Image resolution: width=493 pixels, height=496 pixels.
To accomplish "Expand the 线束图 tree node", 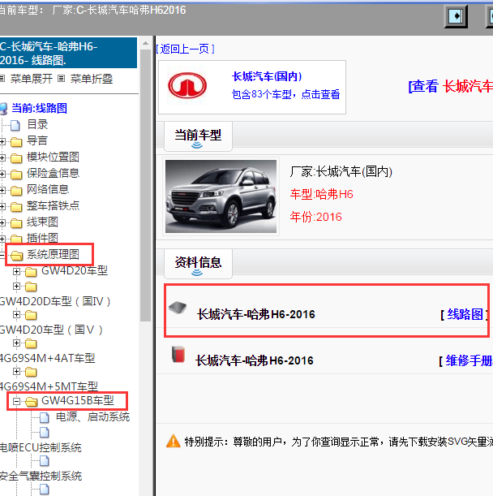I will tap(2, 223).
